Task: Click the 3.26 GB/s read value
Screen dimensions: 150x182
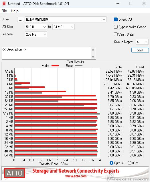Action: 137,105
